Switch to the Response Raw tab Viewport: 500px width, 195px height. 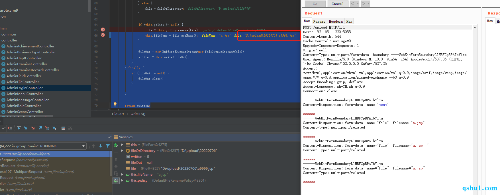click(x=490, y=21)
